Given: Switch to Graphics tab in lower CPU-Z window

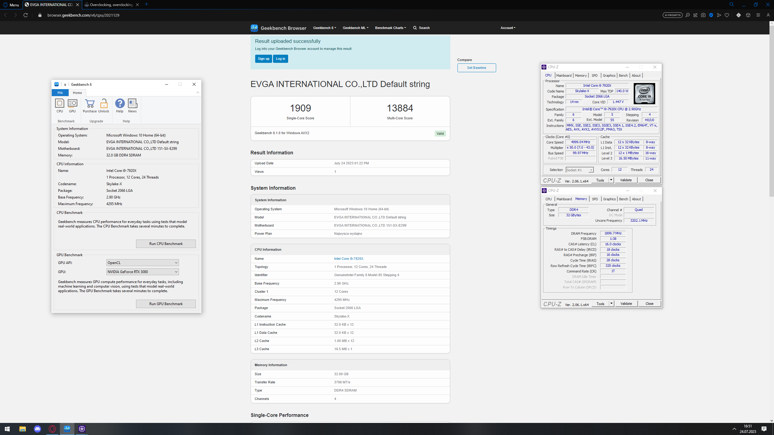Looking at the screenshot, I should coord(609,199).
